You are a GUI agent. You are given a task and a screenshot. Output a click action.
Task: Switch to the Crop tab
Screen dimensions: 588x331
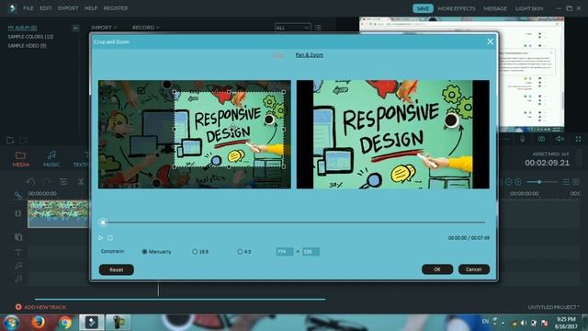tap(277, 55)
